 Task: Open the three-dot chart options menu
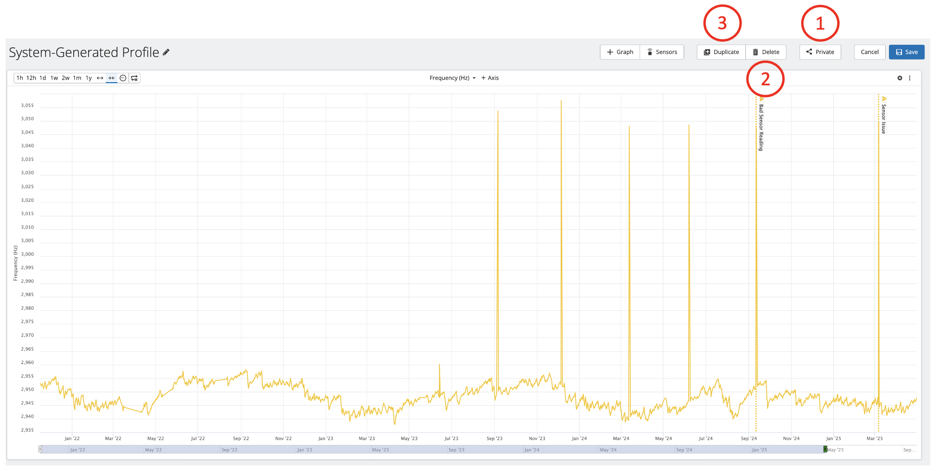[x=910, y=78]
